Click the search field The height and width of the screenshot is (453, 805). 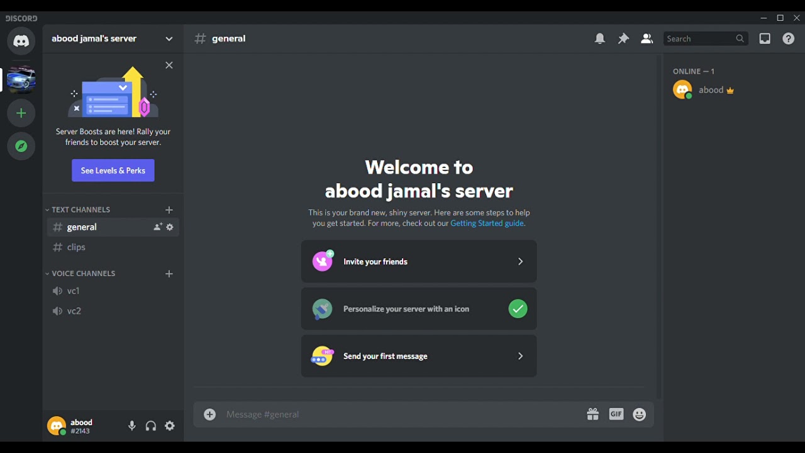click(706, 39)
